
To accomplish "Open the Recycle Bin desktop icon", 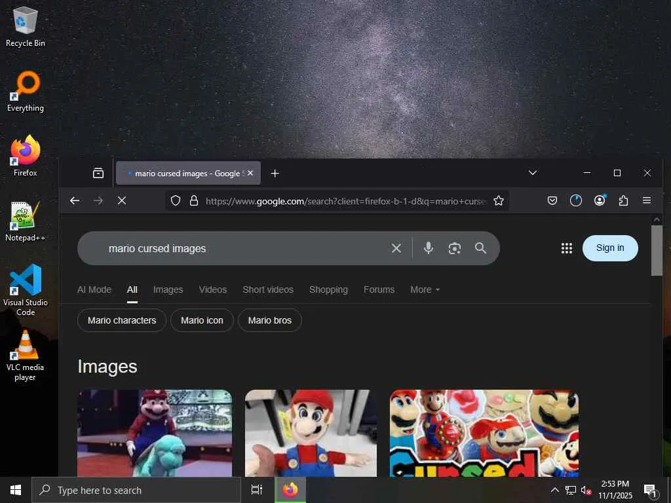I will [x=26, y=27].
